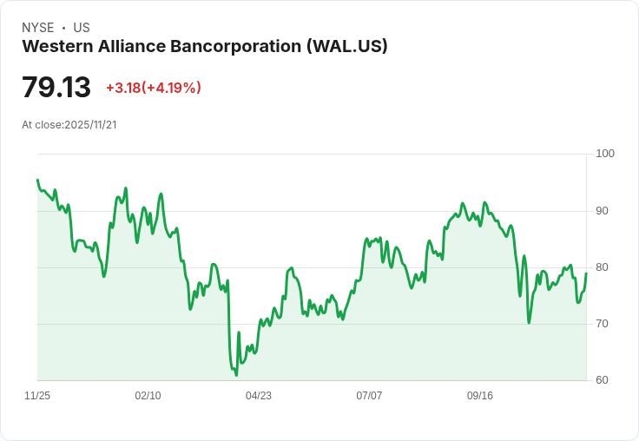Select the 90 y-axis label
The image size is (639, 441).
point(603,211)
